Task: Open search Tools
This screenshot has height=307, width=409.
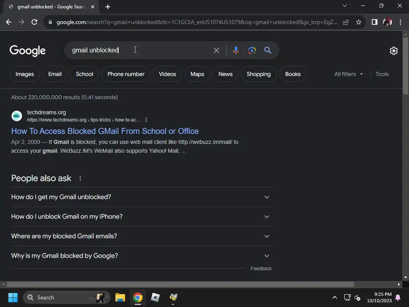Action: [x=382, y=74]
